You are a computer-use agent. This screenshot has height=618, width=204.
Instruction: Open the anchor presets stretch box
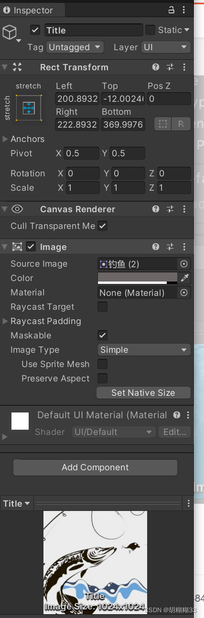(29, 108)
